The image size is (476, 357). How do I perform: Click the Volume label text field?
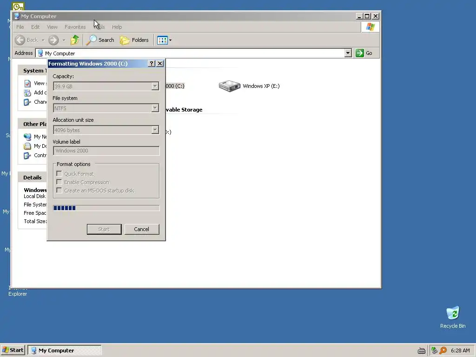pyautogui.click(x=106, y=151)
